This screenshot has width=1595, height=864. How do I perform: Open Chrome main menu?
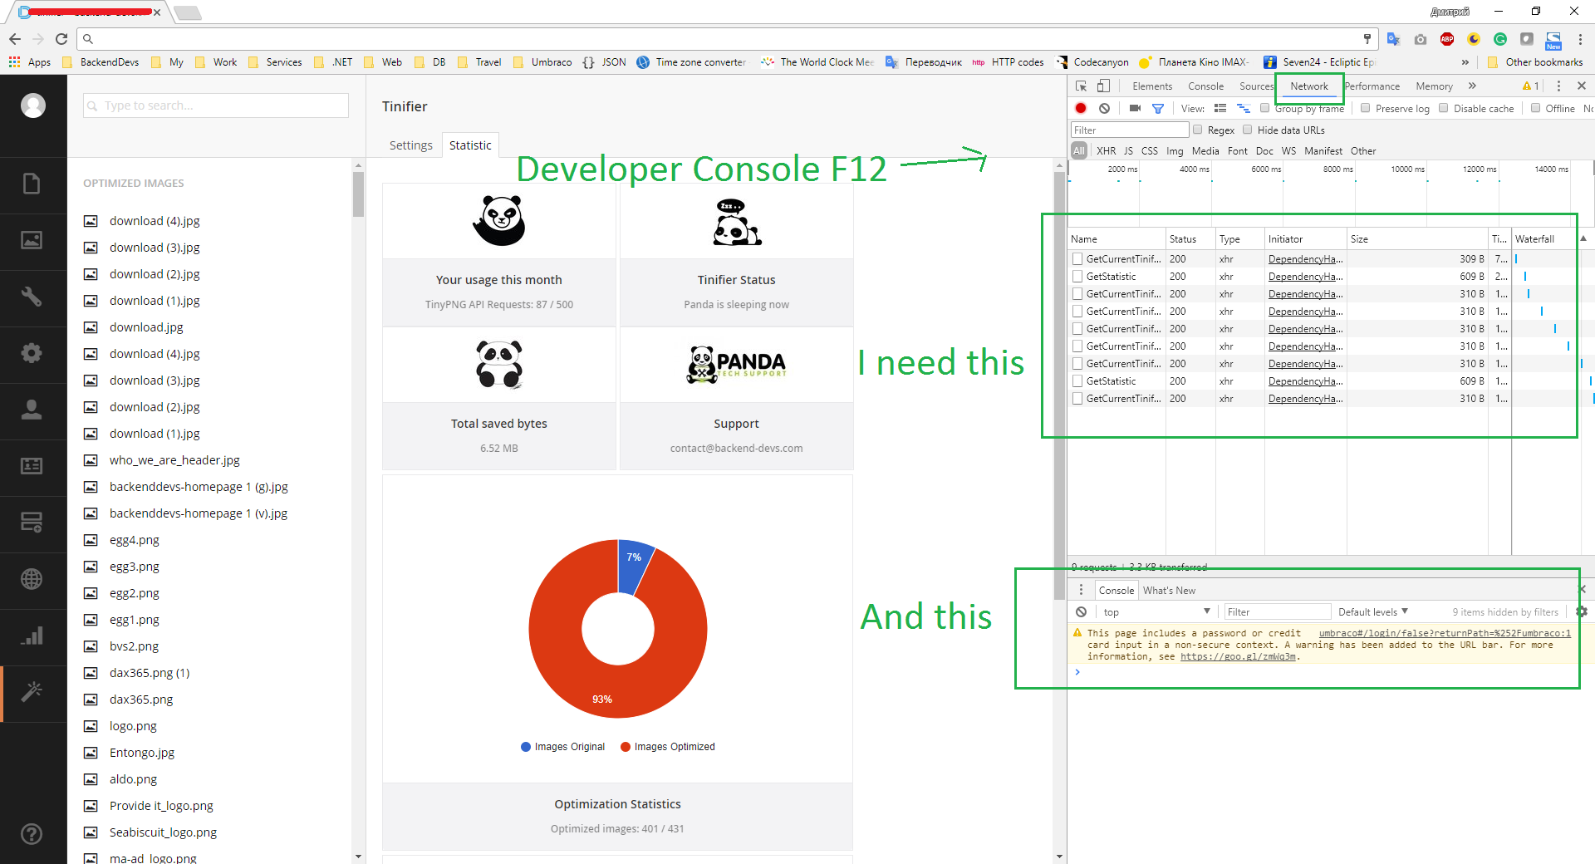click(1580, 39)
